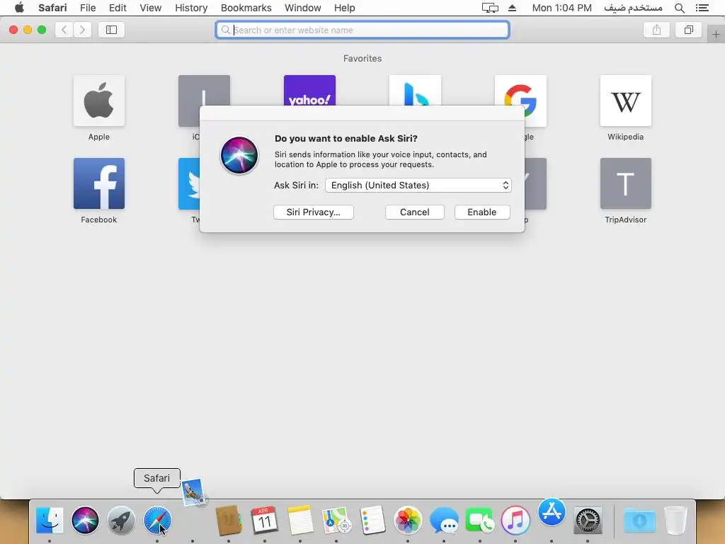Open the Facebook favorite tile

point(99,183)
